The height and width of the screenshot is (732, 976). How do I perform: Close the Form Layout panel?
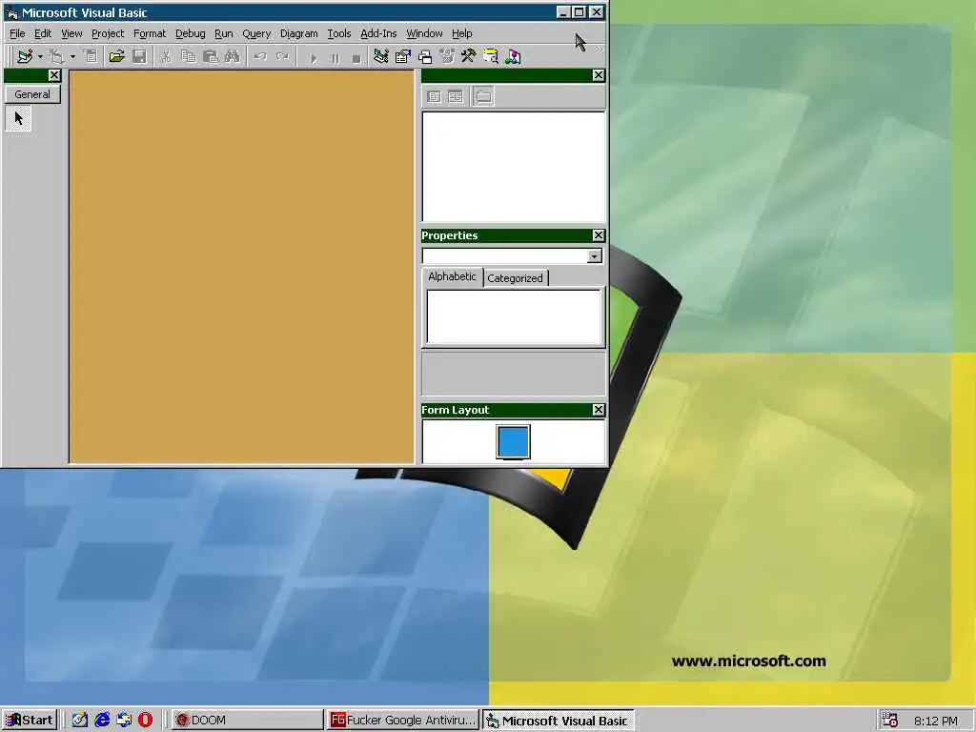pos(599,410)
